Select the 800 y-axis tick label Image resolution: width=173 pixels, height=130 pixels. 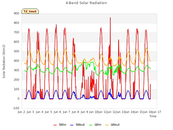click(16, 23)
